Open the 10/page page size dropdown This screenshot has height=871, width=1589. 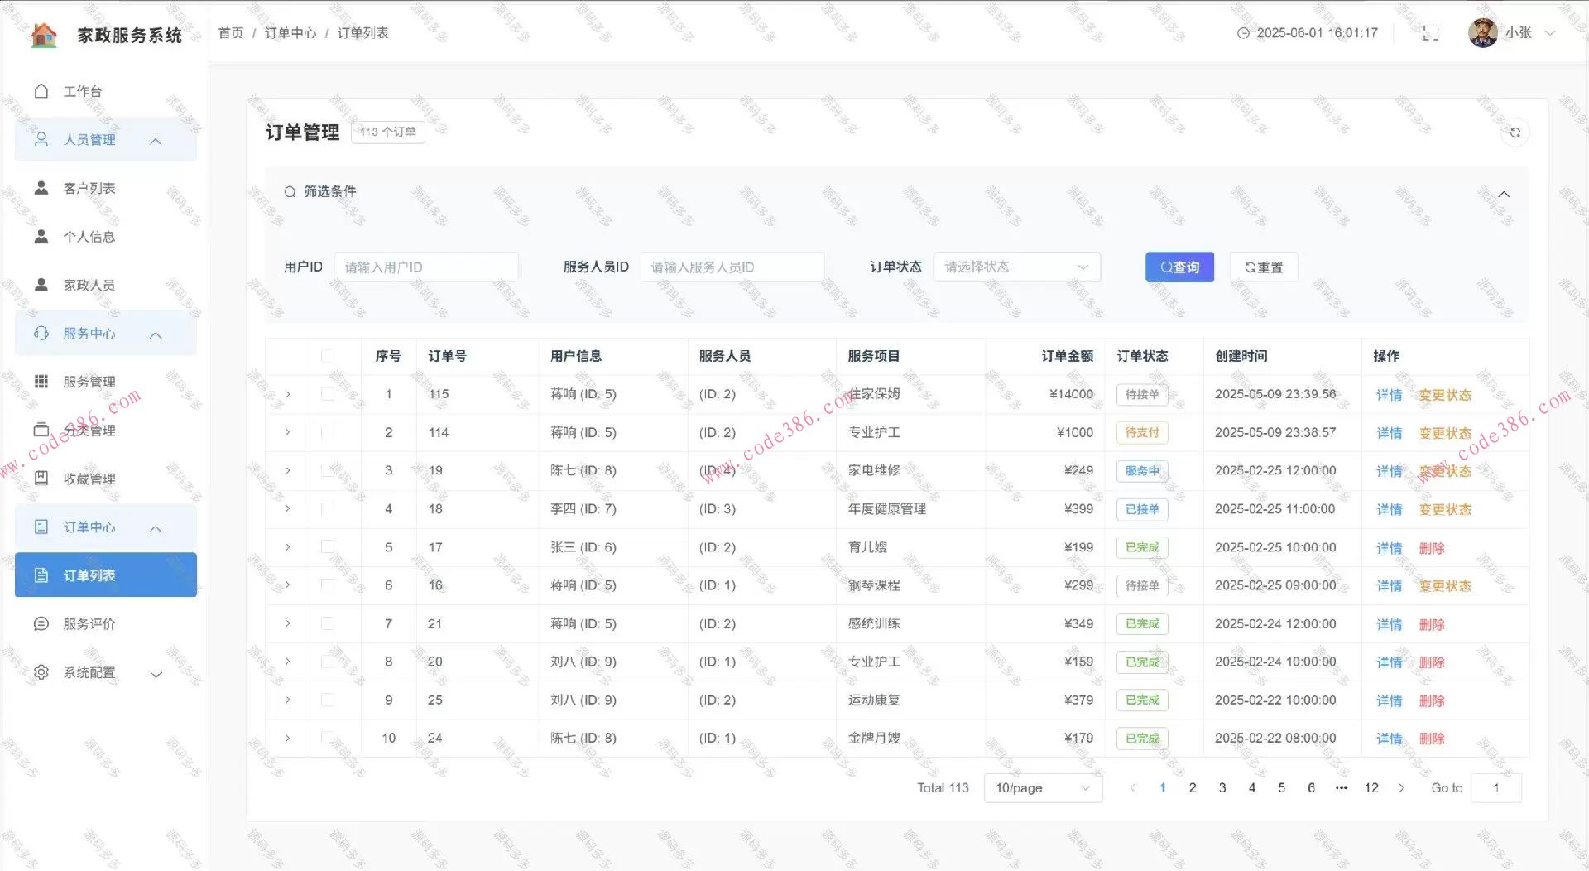(1042, 787)
